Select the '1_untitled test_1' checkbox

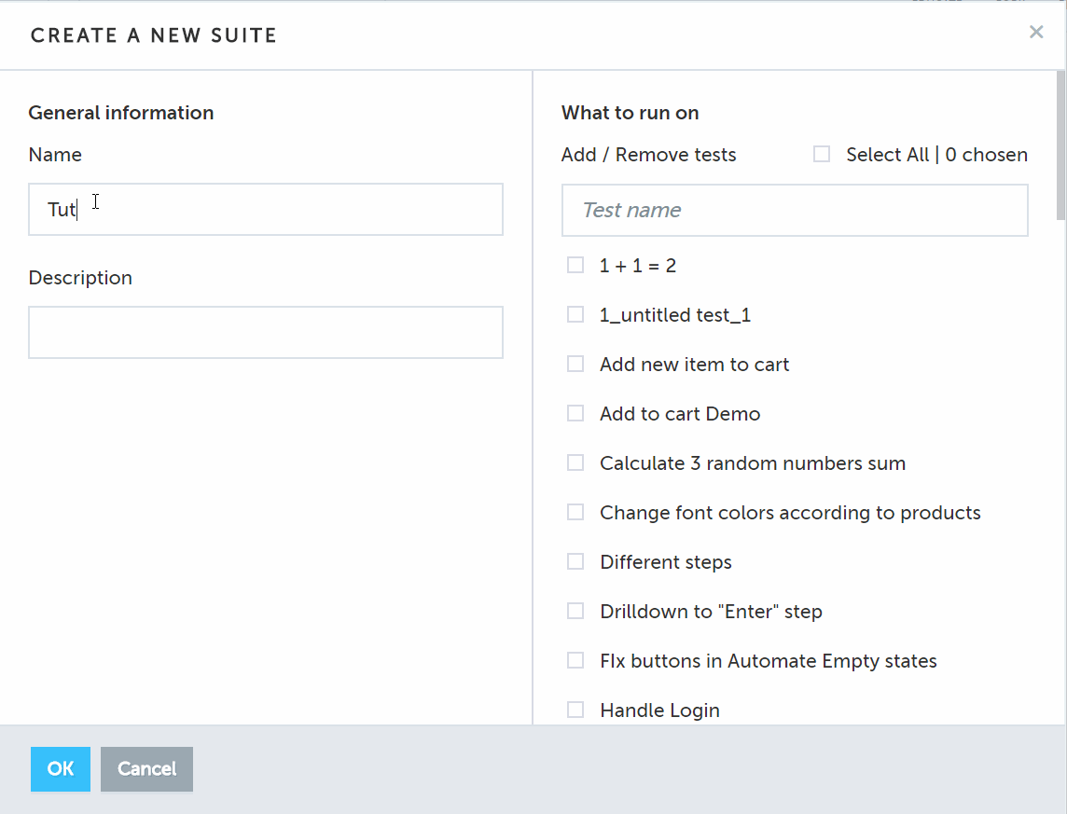point(575,315)
